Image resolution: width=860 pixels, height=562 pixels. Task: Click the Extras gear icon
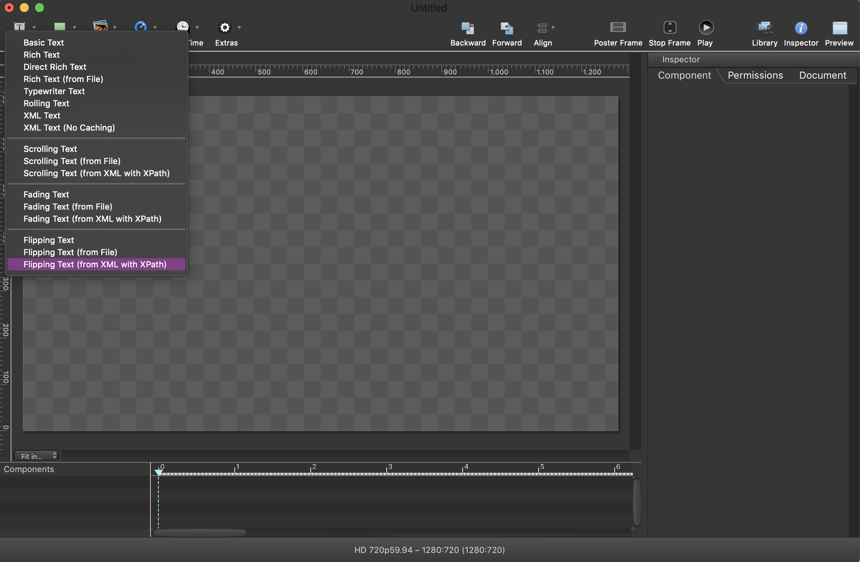click(225, 27)
